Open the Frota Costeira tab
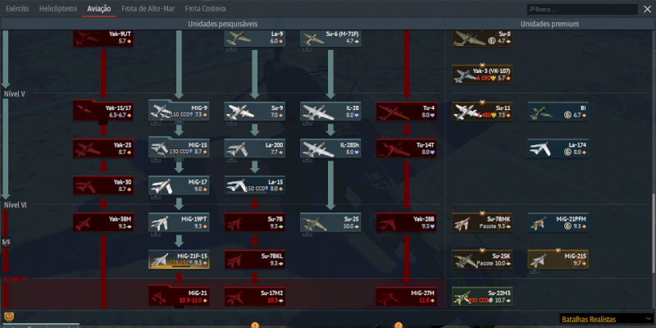This screenshot has width=656, height=328. pos(205,9)
